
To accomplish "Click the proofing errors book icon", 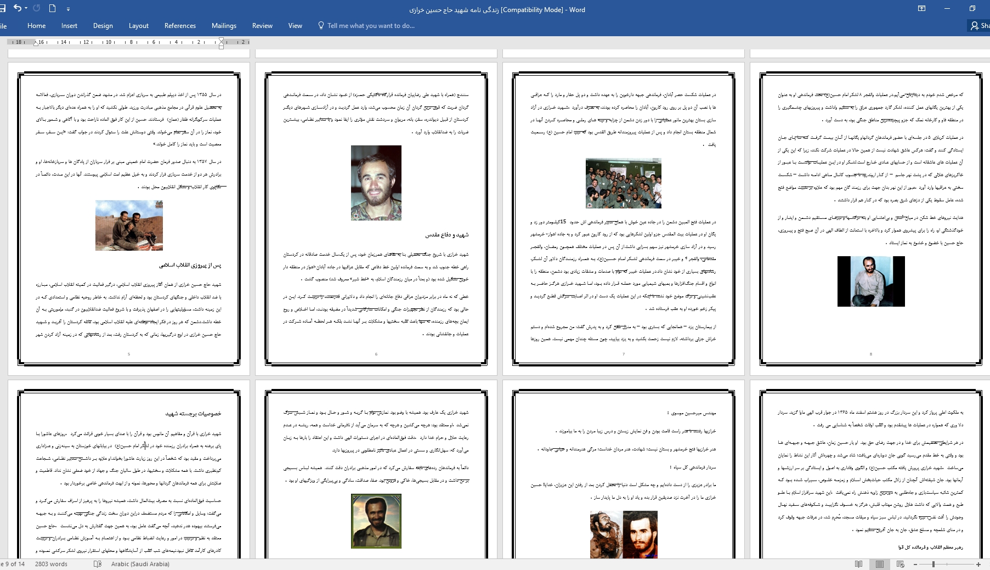I will point(98,564).
